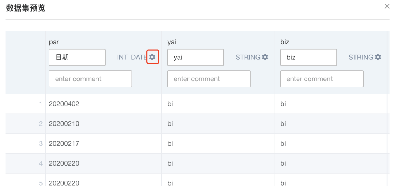Focus comment box under biz column
The width and height of the screenshot is (393, 186).
[322, 79]
